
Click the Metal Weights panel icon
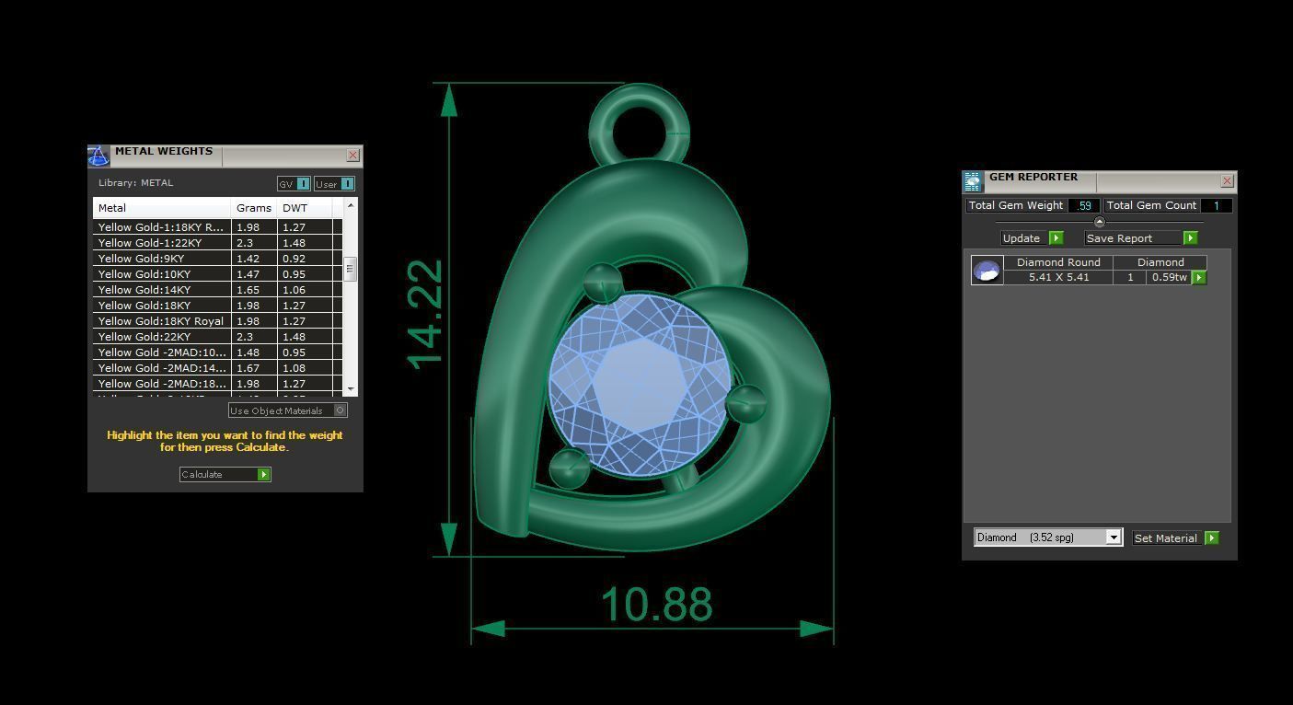98,156
